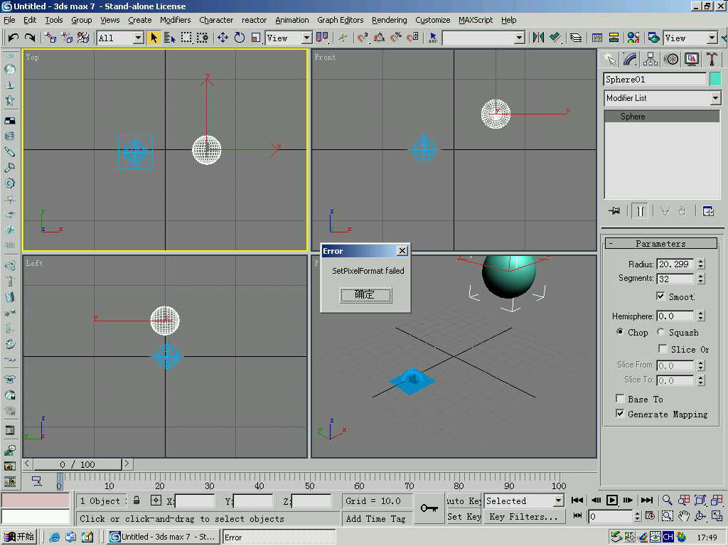Click the Pin Stack icon
Screen dimensions: 728x546
[614, 210]
